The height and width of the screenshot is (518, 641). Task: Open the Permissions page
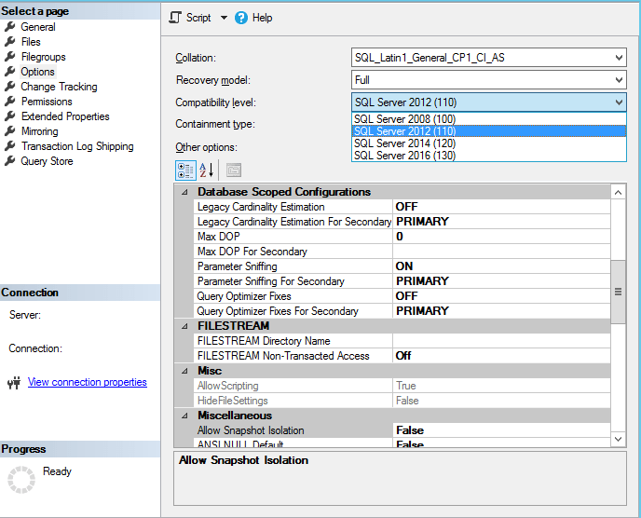tap(47, 102)
